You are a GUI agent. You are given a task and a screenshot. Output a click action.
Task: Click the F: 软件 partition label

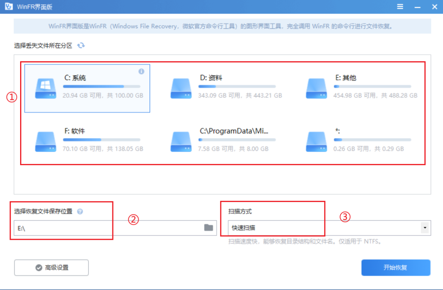pyautogui.click(x=75, y=131)
